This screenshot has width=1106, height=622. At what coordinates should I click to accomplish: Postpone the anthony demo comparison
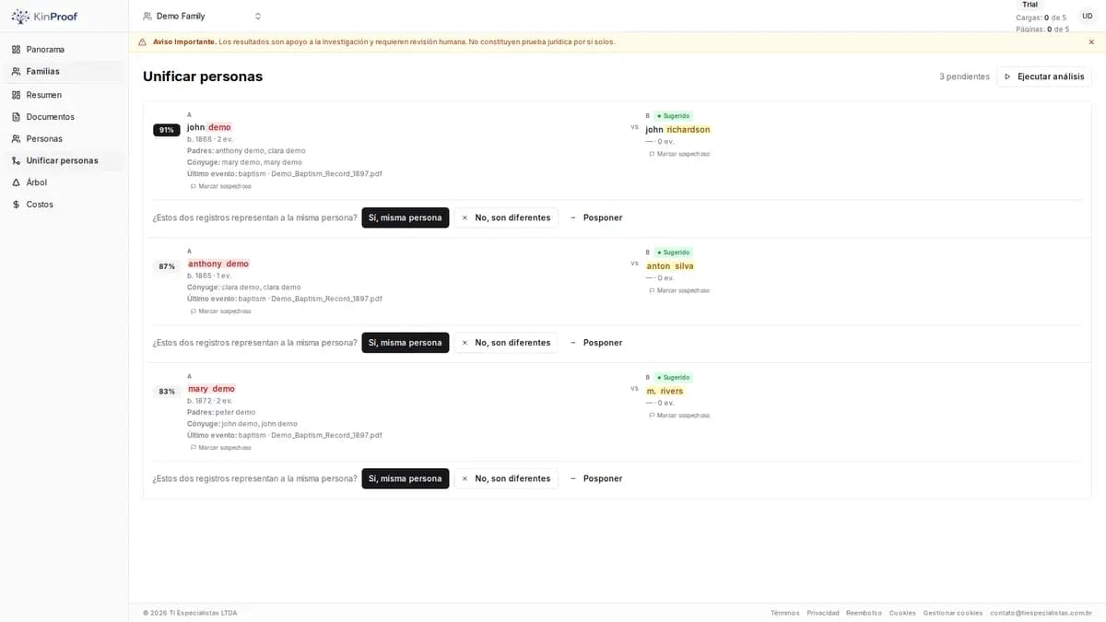coord(596,343)
